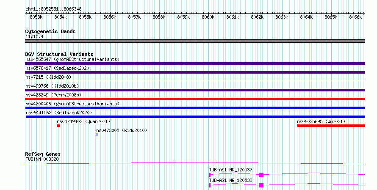
Task: Select the red nsv428249 variant bar
Action: click(x=195, y=99)
